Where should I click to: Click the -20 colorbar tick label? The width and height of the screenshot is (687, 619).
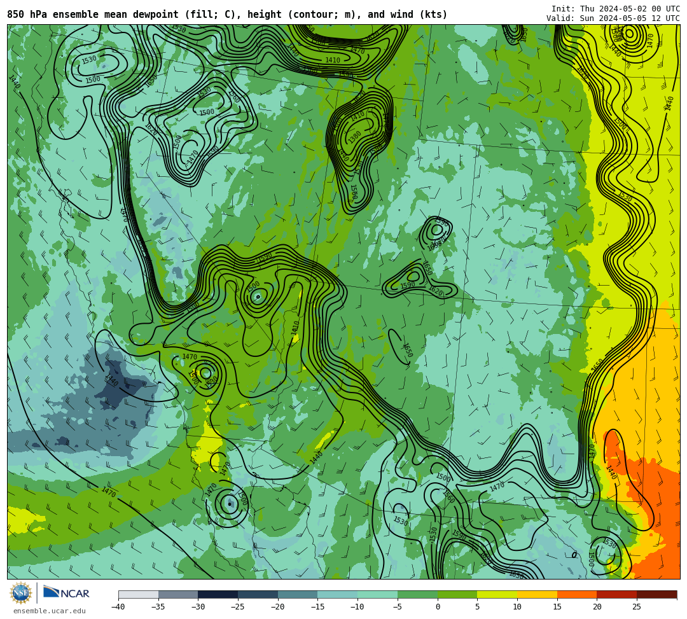click(277, 607)
